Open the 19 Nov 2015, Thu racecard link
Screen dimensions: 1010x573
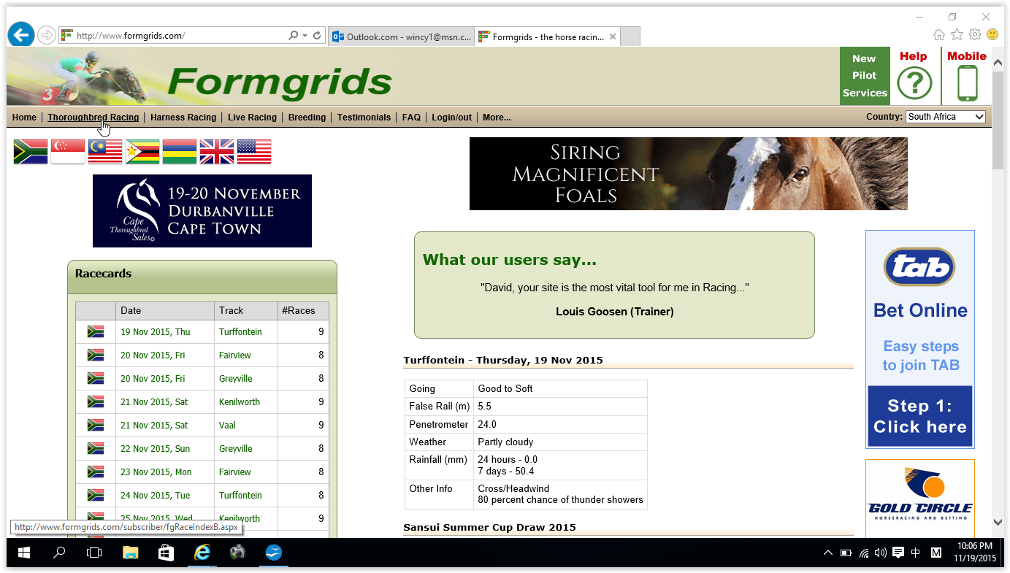pos(155,331)
